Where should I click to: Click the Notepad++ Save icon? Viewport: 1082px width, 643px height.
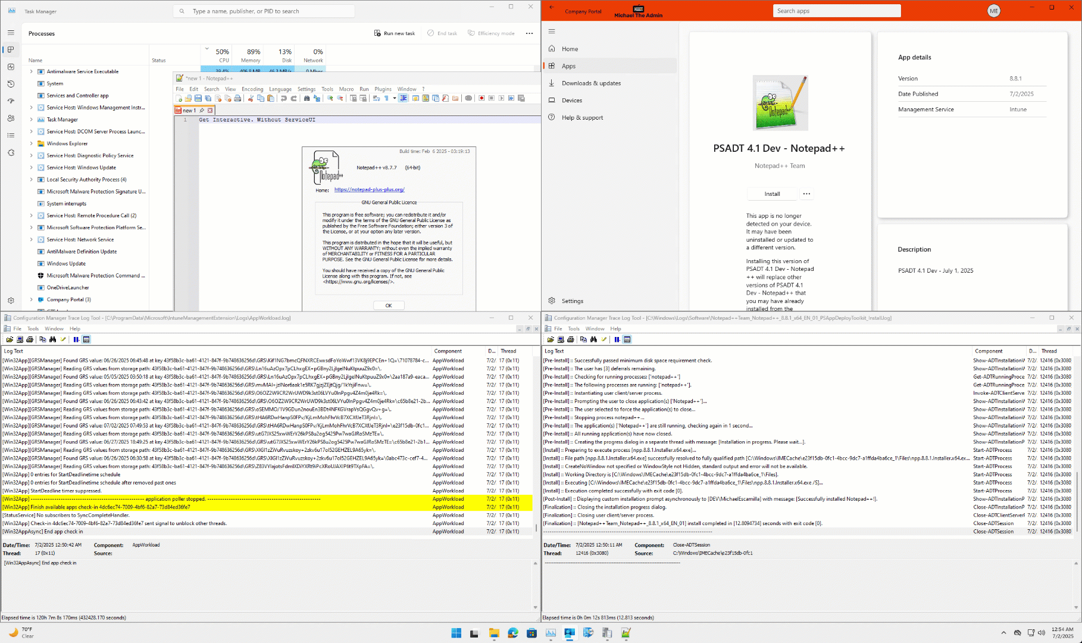point(198,98)
